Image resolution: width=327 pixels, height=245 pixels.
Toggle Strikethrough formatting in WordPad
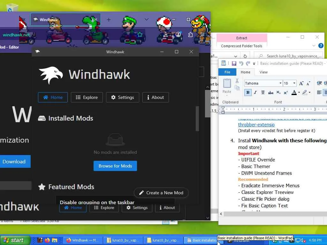(271, 93)
